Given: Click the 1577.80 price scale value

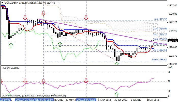Looking at the screenshot, I should pyautogui.click(x=173, y=6).
